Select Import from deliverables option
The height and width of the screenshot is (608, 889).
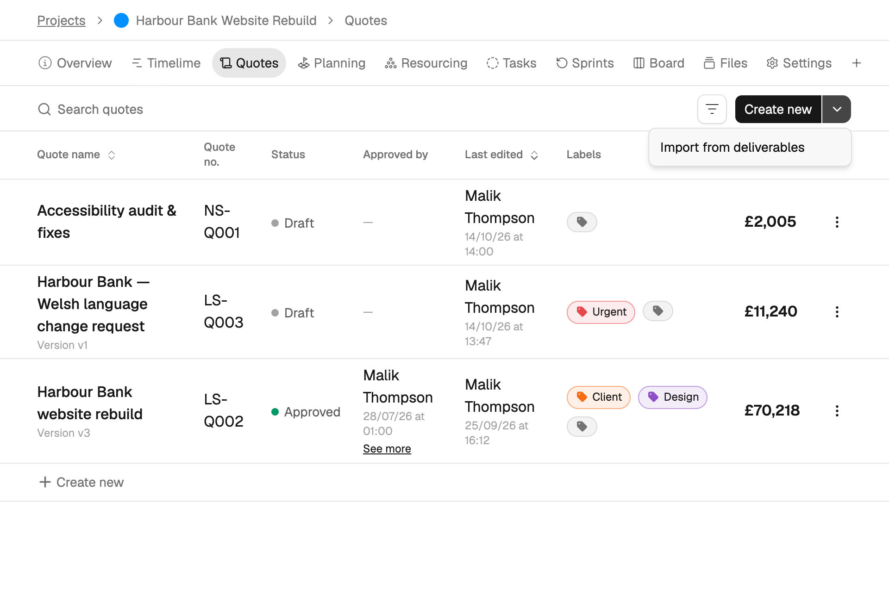tap(750, 147)
